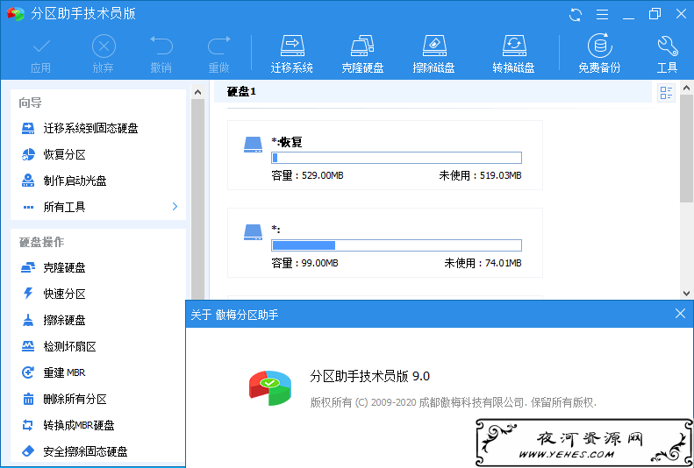The image size is (694, 468).
Task: Switch partition view with the list-view icon
Action: click(666, 93)
